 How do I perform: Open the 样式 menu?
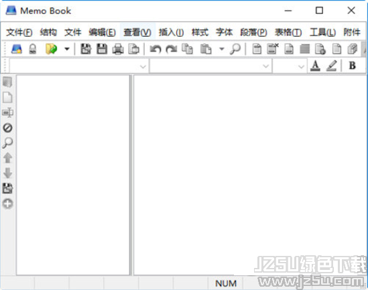point(200,32)
